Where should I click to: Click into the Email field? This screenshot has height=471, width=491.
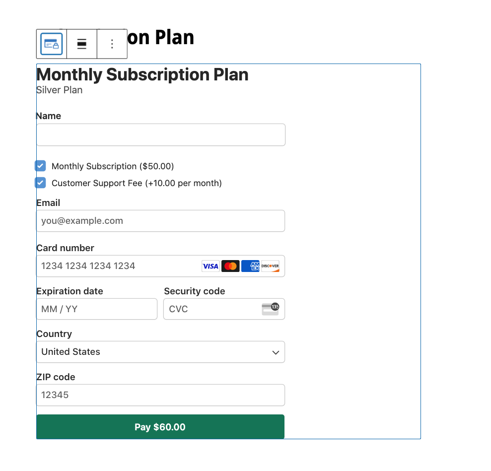pos(160,221)
